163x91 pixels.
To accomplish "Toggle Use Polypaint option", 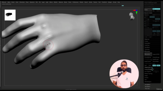I will point(148,71).
